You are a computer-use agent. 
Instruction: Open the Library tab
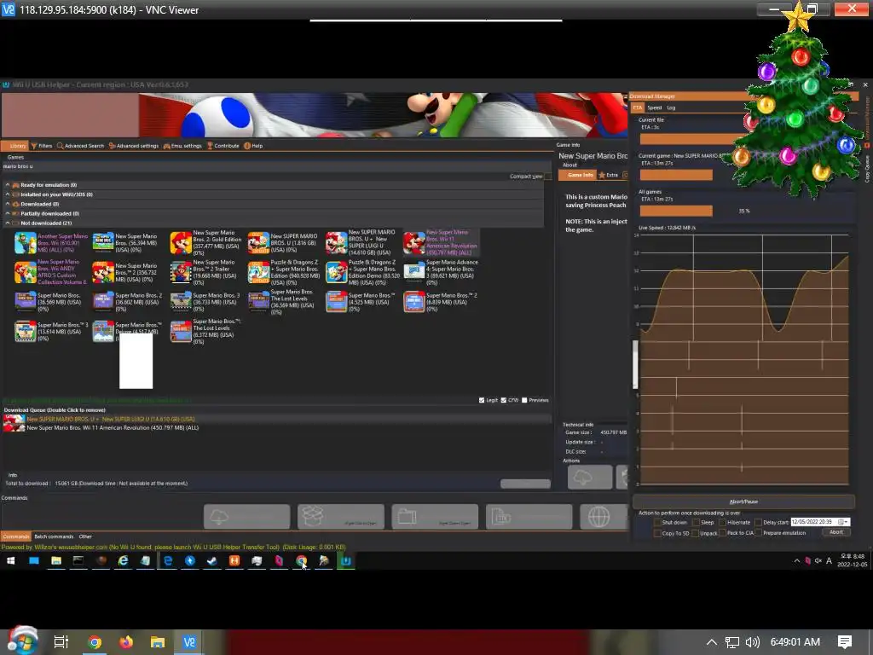pyautogui.click(x=15, y=146)
